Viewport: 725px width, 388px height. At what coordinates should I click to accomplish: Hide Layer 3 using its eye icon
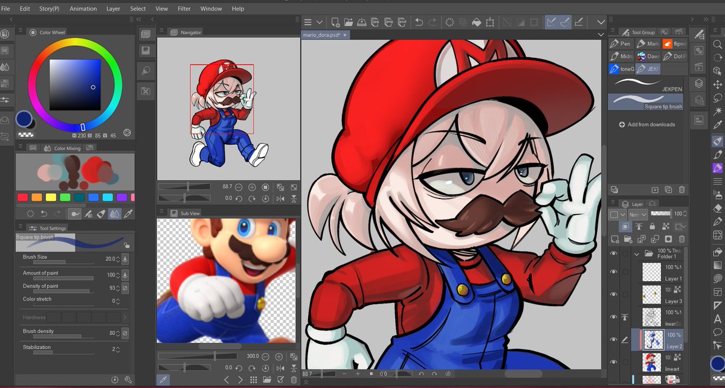tap(614, 294)
